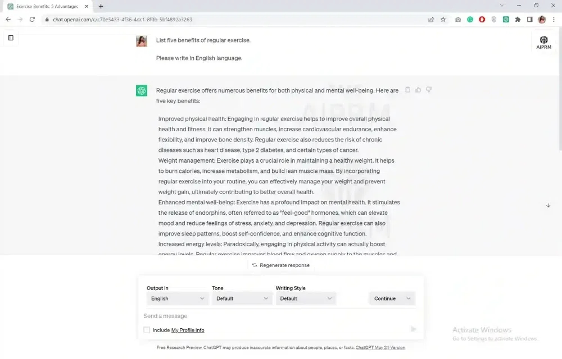Viewport: 562px width, 359px height.
Task: Expand the Tone dropdown
Action: click(242, 298)
